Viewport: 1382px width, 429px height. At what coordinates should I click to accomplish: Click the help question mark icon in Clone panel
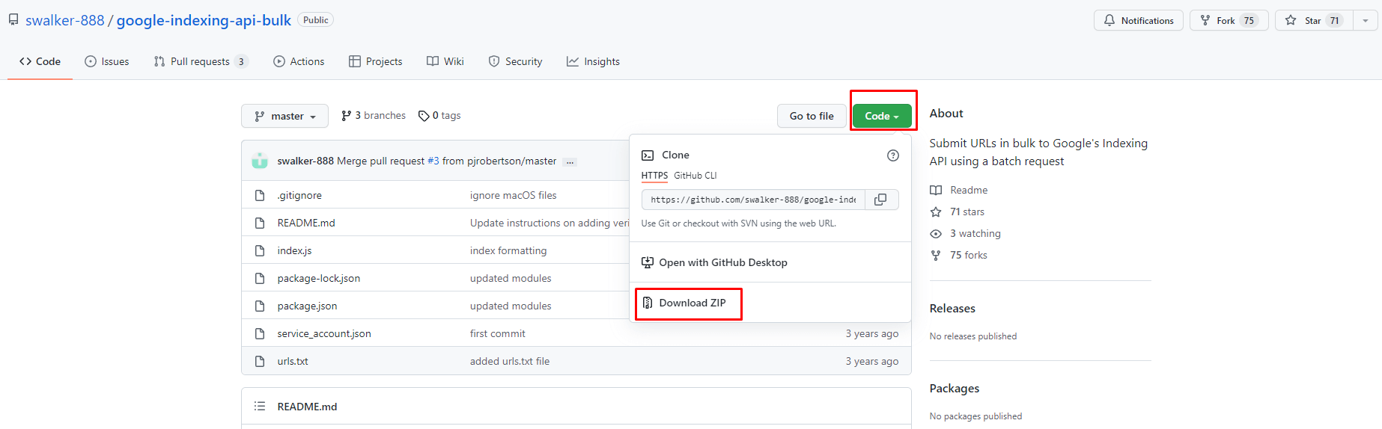coord(893,155)
